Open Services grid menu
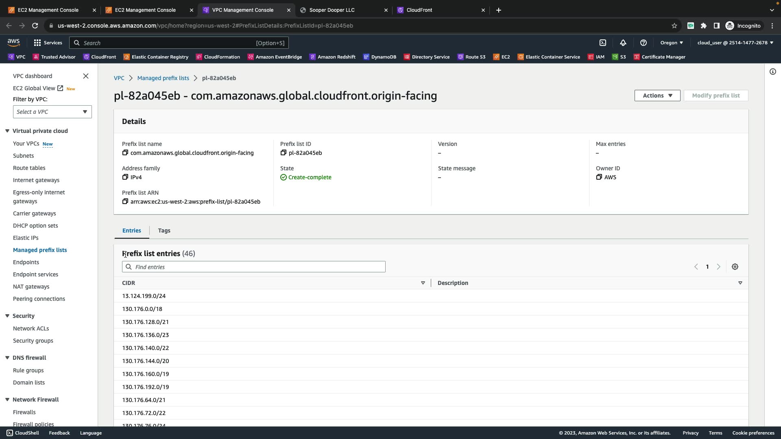 pos(48,43)
